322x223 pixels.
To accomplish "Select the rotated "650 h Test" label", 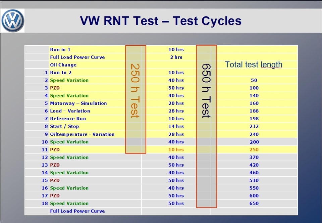I will [206, 91].
